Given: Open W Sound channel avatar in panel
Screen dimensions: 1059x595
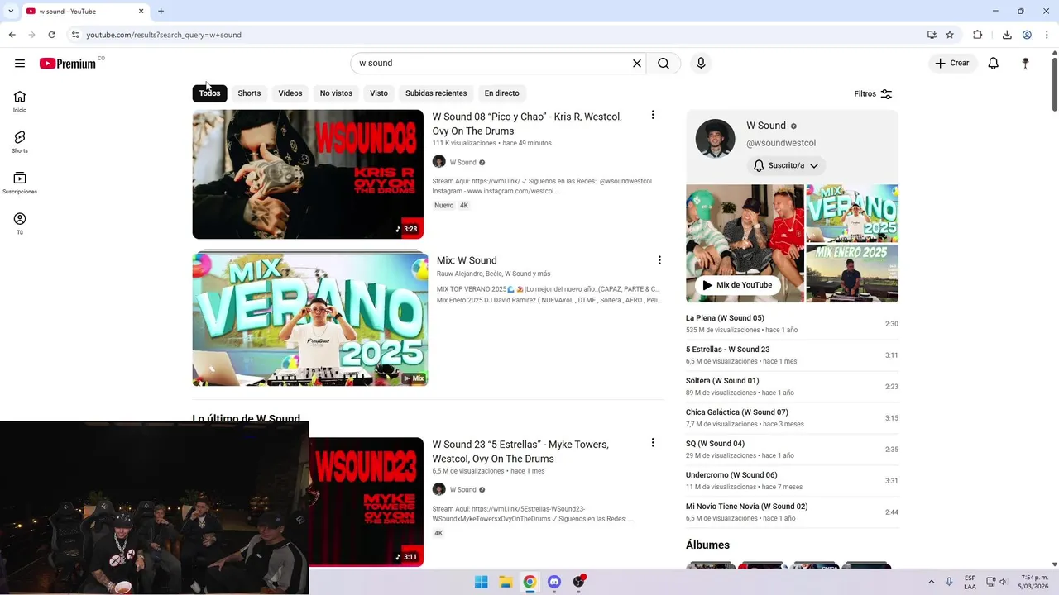Looking at the screenshot, I should (716, 138).
